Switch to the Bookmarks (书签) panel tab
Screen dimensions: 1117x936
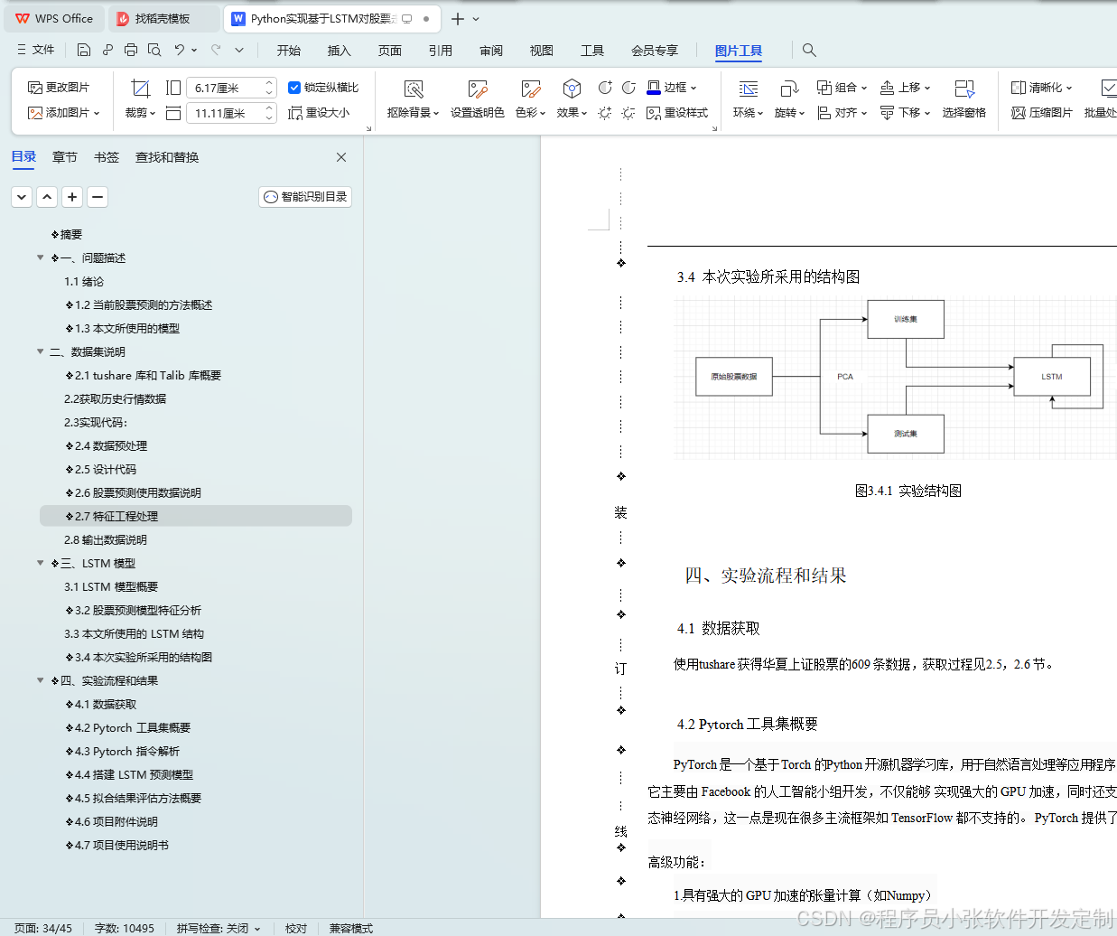pos(107,157)
